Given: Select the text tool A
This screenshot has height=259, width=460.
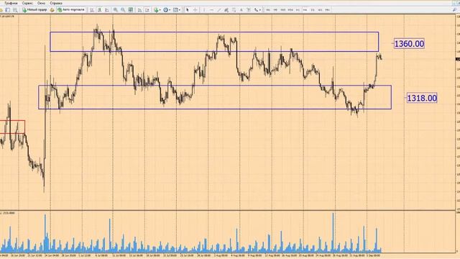Looking at the screenshot, I should [x=241, y=10].
